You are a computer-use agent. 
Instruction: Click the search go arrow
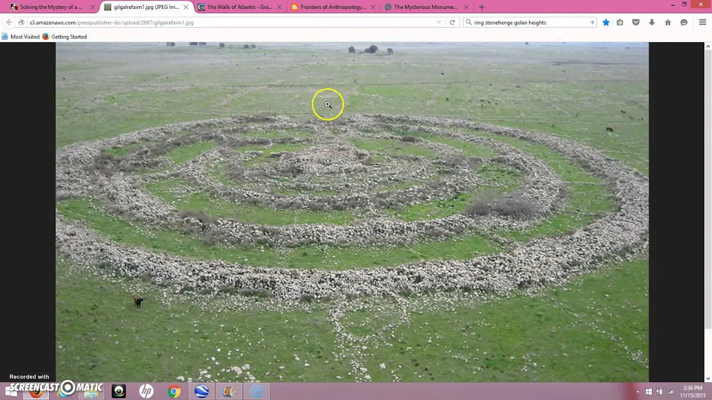point(592,22)
